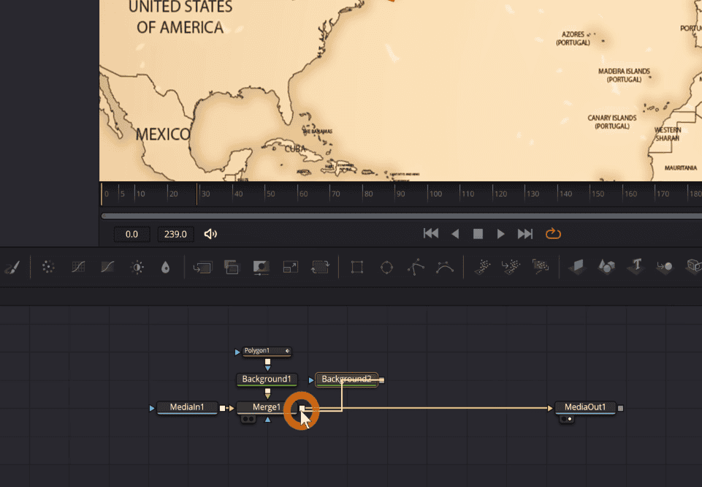The width and height of the screenshot is (702, 487).
Task: Select the Polygon1 mask node
Action: click(267, 351)
